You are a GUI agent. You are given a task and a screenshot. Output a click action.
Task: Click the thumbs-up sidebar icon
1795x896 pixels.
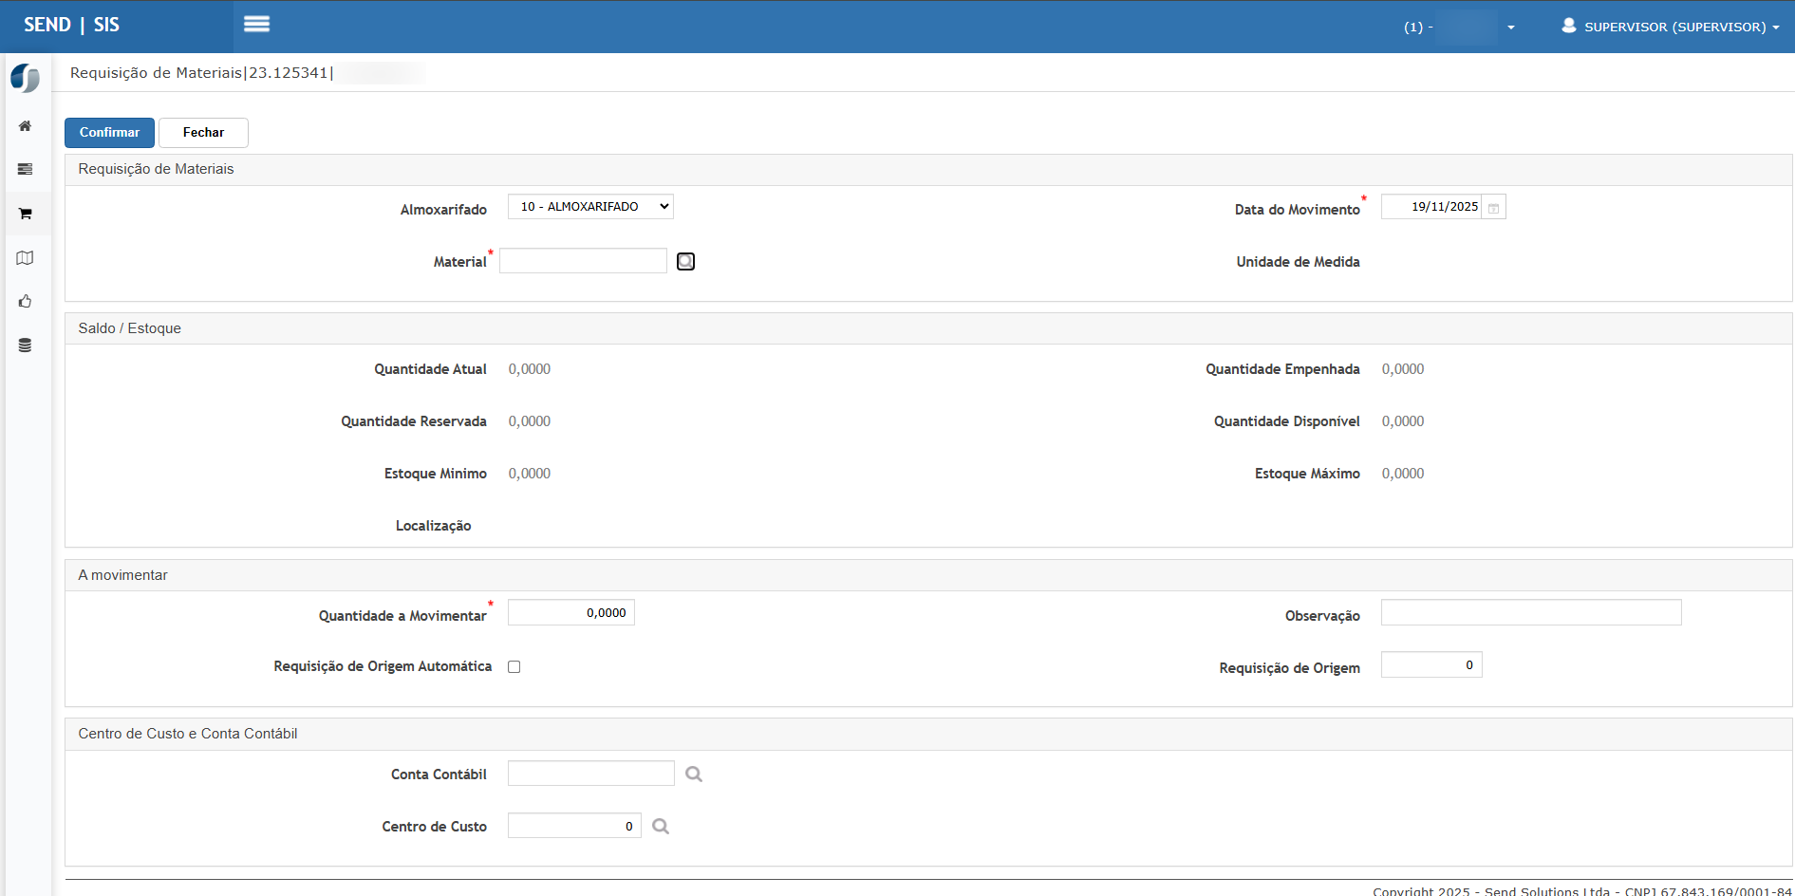[26, 302]
